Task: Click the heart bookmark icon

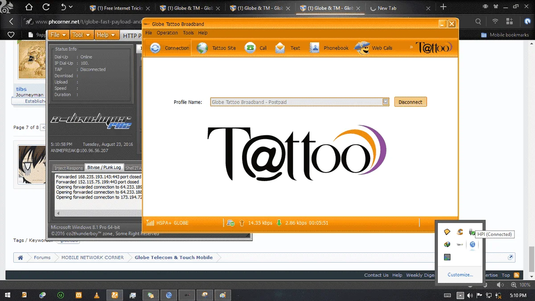Action: tap(11, 35)
